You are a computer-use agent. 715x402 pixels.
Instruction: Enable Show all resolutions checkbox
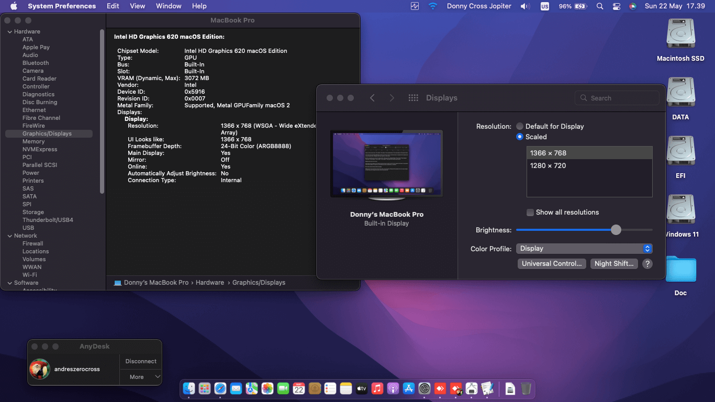click(x=530, y=212)
